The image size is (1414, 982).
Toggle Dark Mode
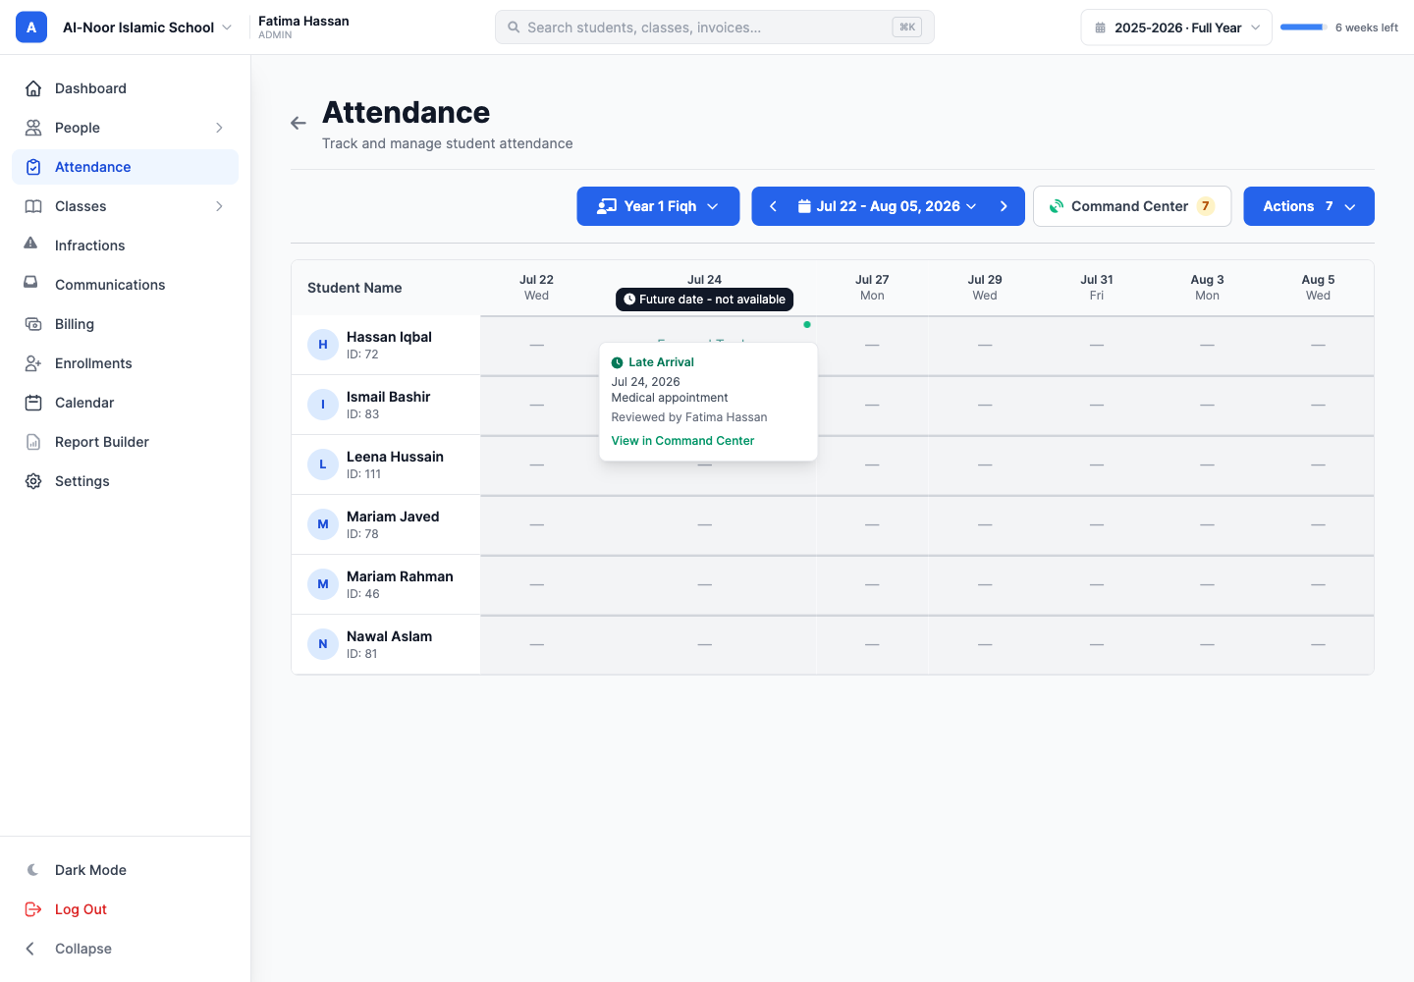(125, 870)
